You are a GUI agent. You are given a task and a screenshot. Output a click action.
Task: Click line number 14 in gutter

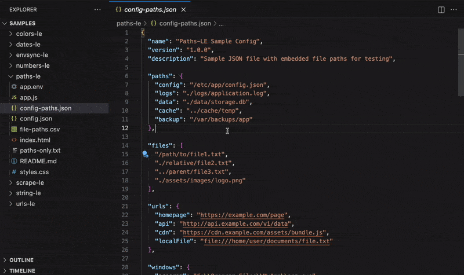(125, 145)
